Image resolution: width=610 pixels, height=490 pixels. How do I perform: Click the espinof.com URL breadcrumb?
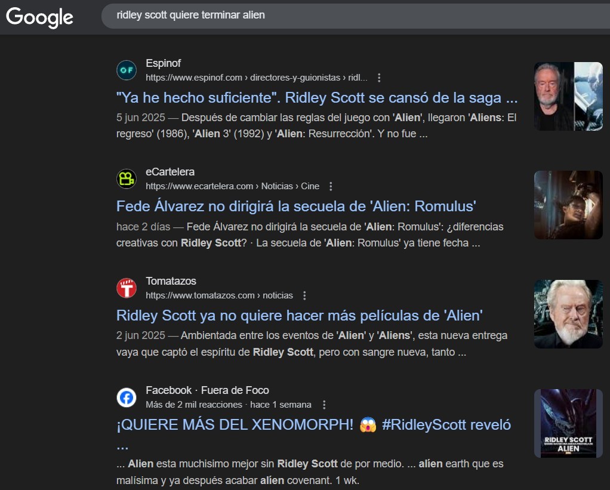tap(257, 78)
